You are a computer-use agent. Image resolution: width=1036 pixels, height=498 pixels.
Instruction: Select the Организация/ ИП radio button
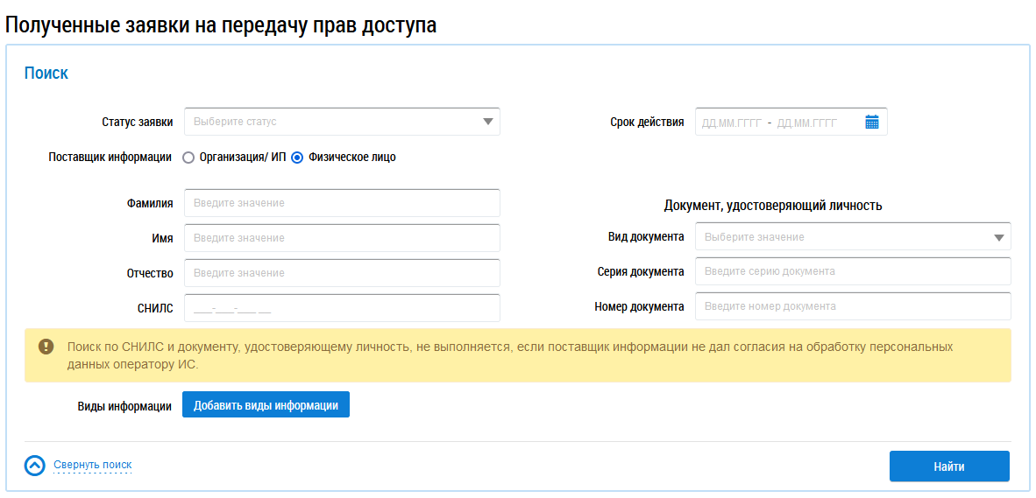(x=188, y=158)
